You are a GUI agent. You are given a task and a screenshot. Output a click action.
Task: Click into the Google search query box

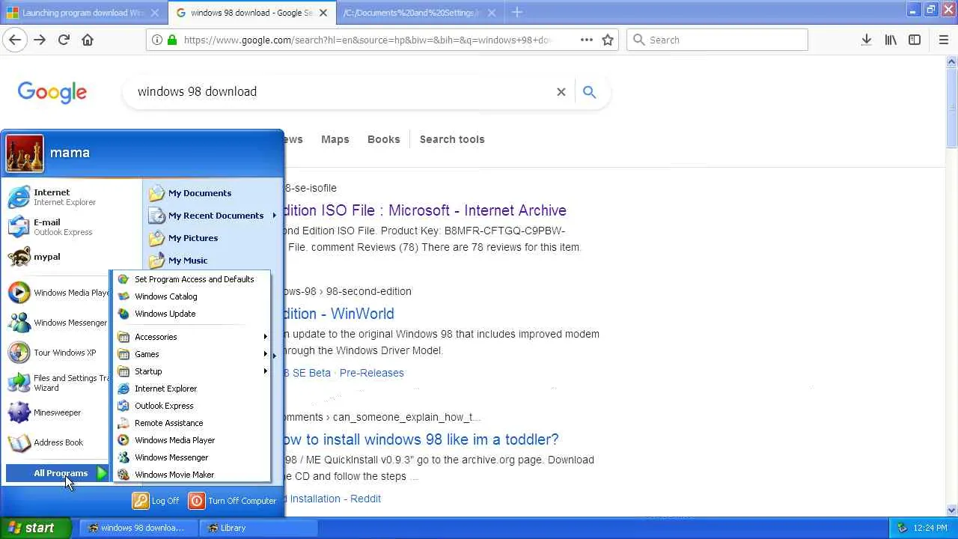(341, 92)
